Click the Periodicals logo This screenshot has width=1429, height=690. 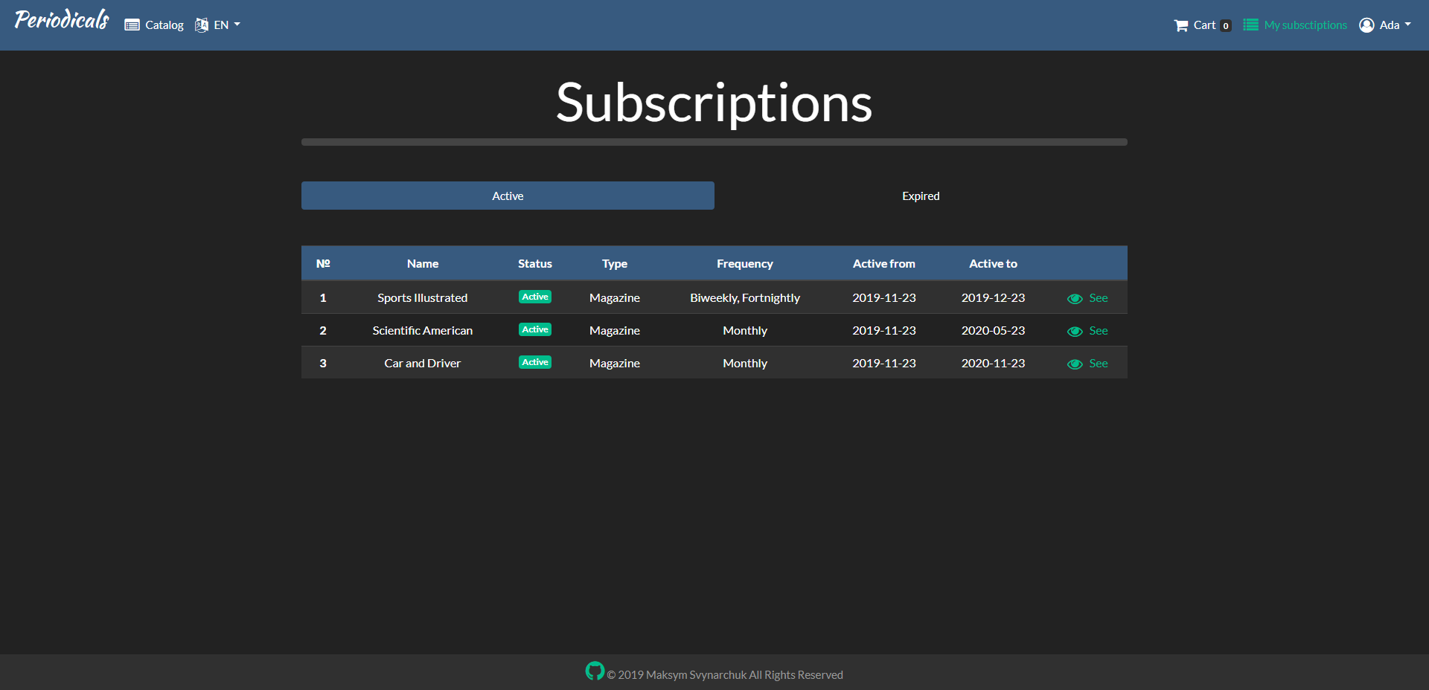62,20
